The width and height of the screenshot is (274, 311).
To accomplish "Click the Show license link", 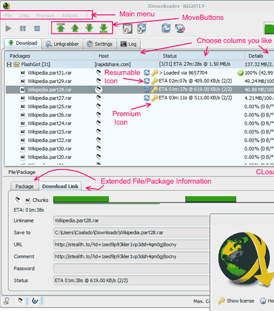I will click(x=236, y=300).
